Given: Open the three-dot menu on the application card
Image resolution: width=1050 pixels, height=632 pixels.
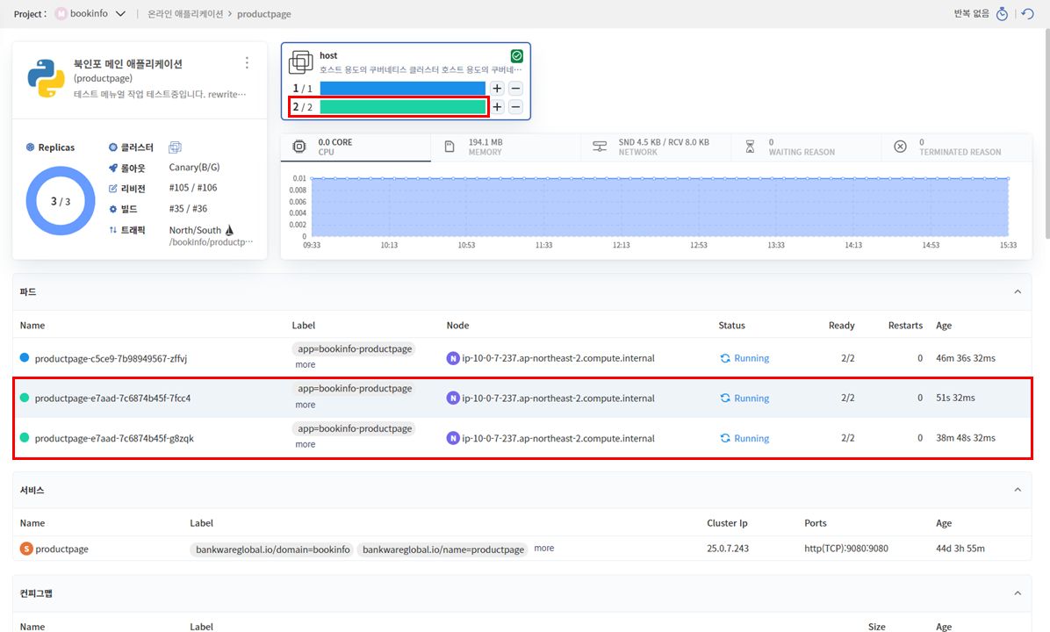Looking at the screenshot, I should point(247,62).
